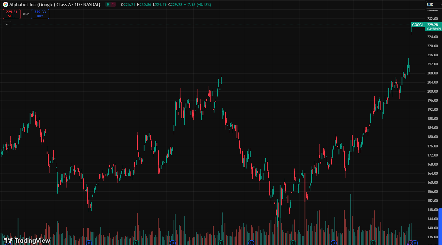Screen dimensions: 442x245
Task: Click the 176.00 price axis label
Action: point(432,146)
